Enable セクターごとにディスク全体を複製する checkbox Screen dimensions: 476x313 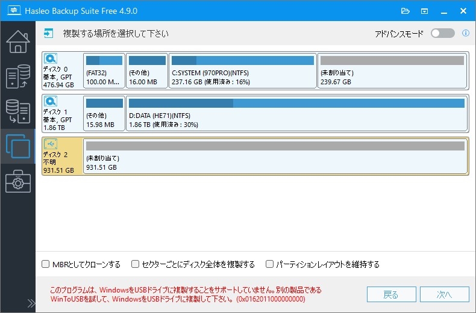(135, 264)
